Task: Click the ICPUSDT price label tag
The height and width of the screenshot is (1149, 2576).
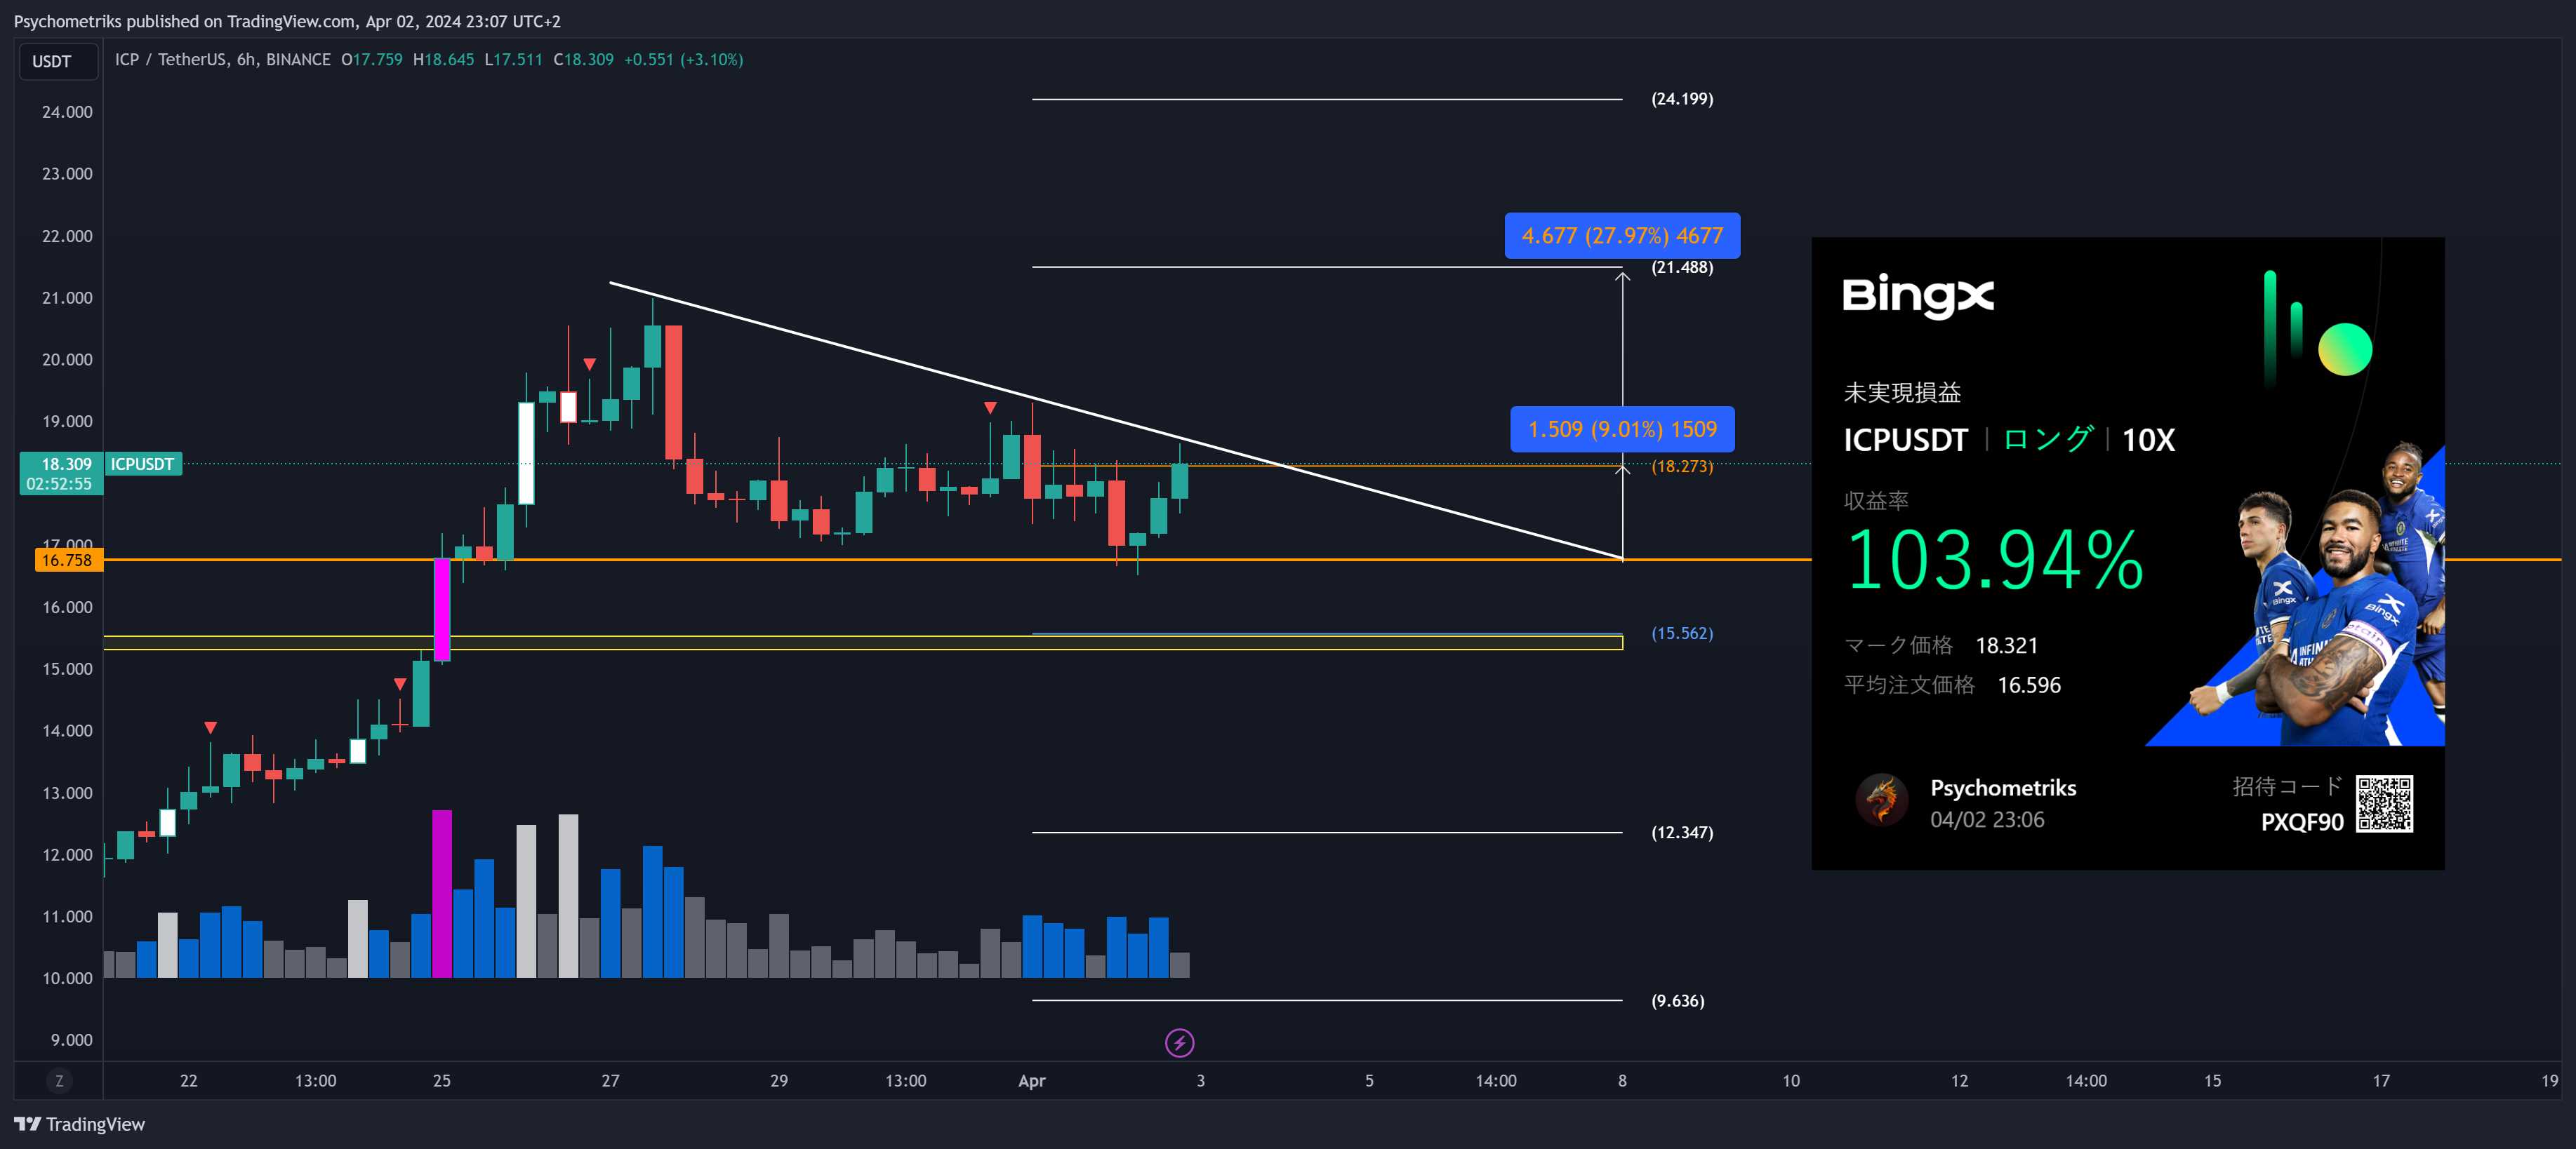Action: click(x=143, y=464)
